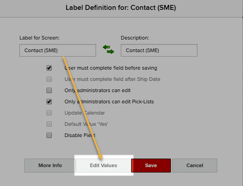
Task: Focus the Label for Screen text field
Action: pos(58,50)
